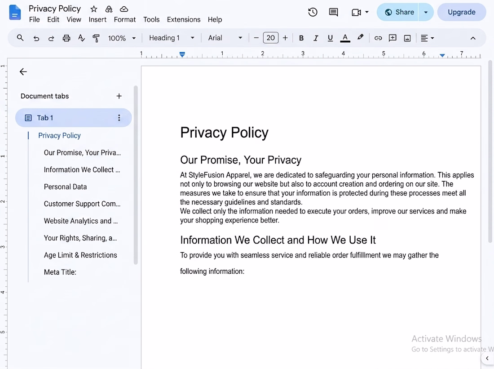Undo the last action
The image size is (494, 369).
pos(36,38)
